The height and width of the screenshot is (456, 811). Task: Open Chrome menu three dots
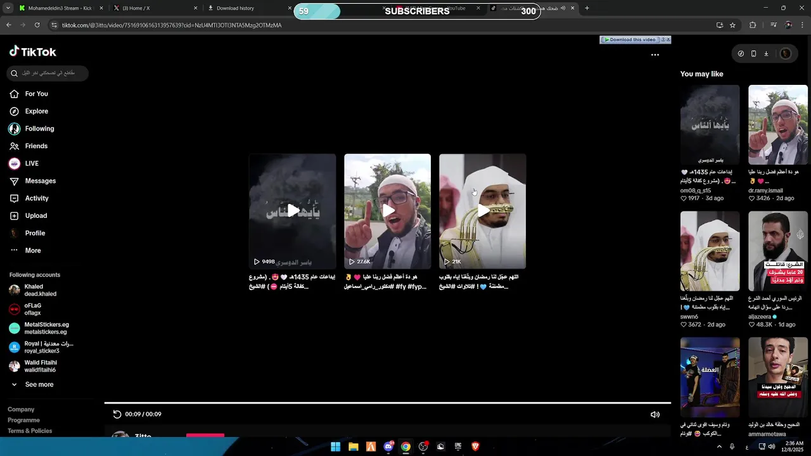tap(803, 25)
